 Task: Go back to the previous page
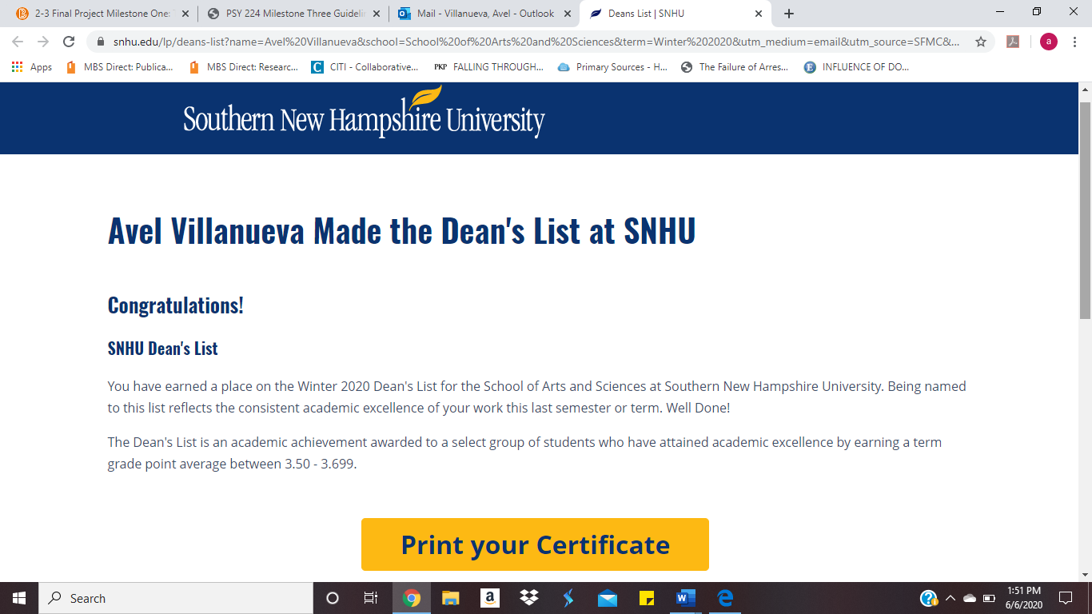[x=18, y=42]
